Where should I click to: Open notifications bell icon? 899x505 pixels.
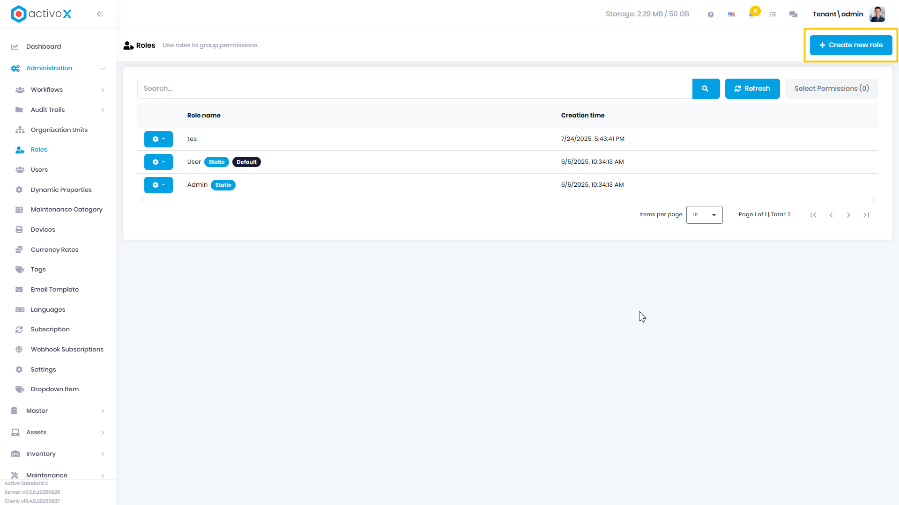(x=751, y=14)
